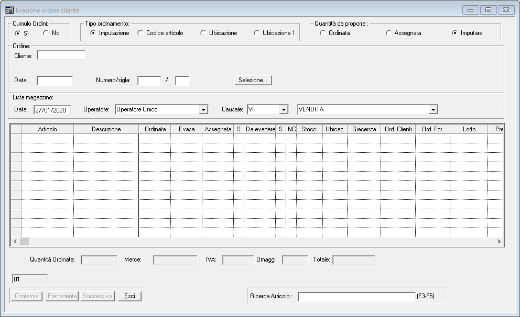The height and width of the screenshot is (317, 520).
Task: Choose Codice articolo sort type
Action: pyautogui.click(x=140, y=33)
